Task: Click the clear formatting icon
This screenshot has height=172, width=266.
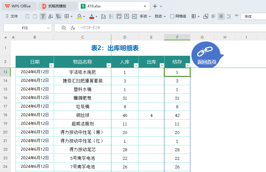Action: coord(206,16)
